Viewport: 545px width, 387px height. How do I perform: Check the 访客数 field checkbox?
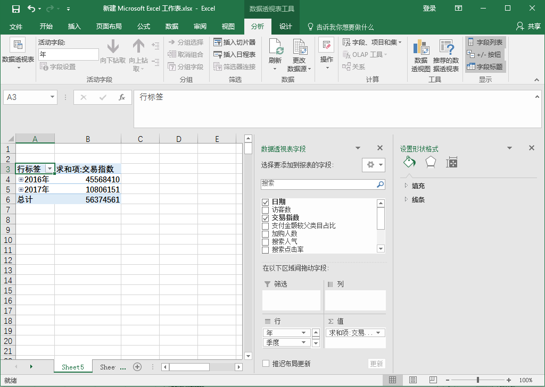pyautogui.click(x=266, y=210)
